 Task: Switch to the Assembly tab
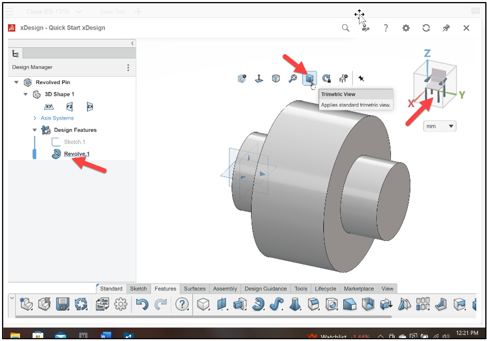(x=225, y=289)
